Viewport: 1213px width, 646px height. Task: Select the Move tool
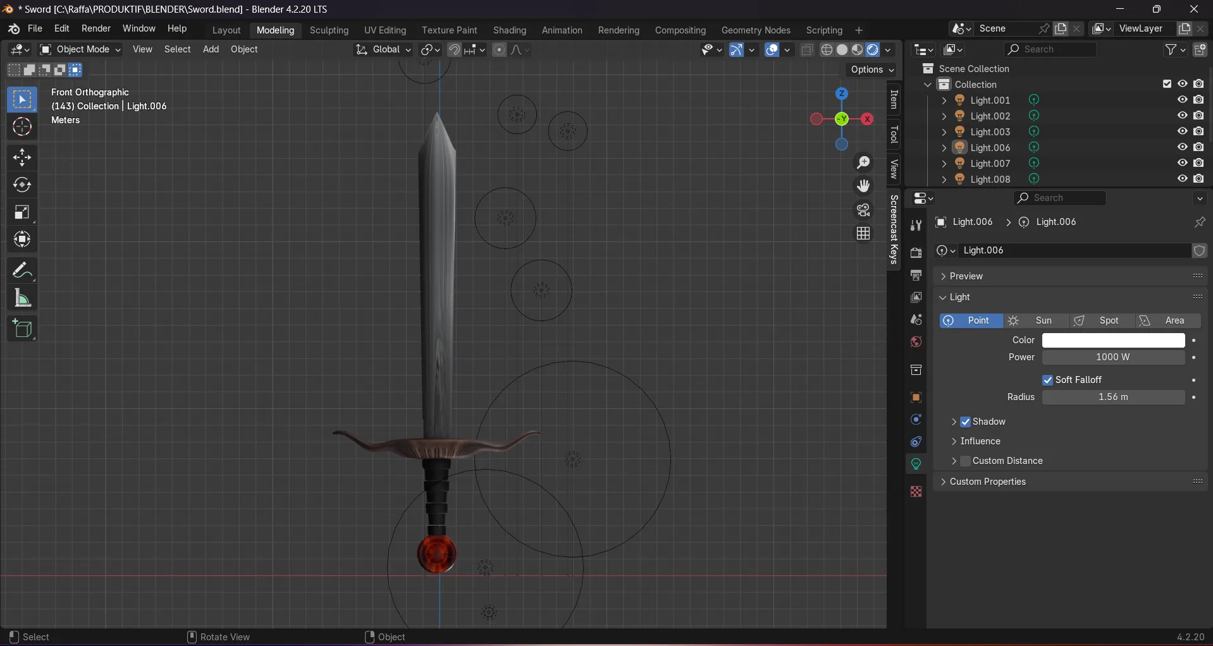[22, 157]
